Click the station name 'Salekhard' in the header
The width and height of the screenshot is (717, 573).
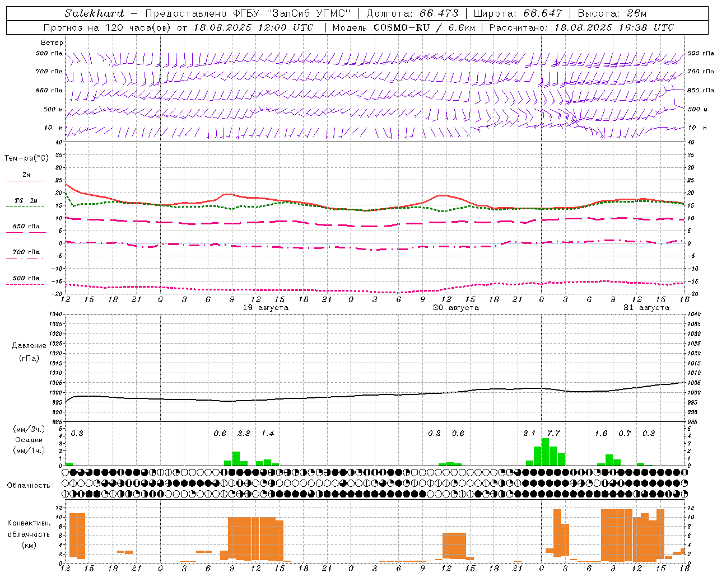(x=94, y=13)
